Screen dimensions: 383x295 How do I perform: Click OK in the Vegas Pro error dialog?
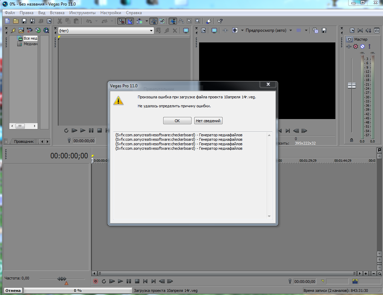tap(177, 121)
